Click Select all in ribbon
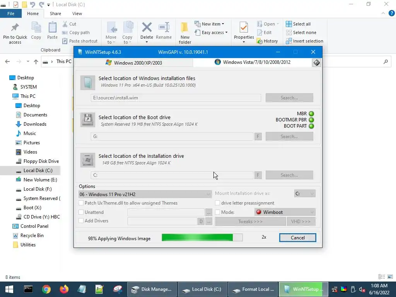Viewport: 396px width, 297px height. (x=298, y=24)
